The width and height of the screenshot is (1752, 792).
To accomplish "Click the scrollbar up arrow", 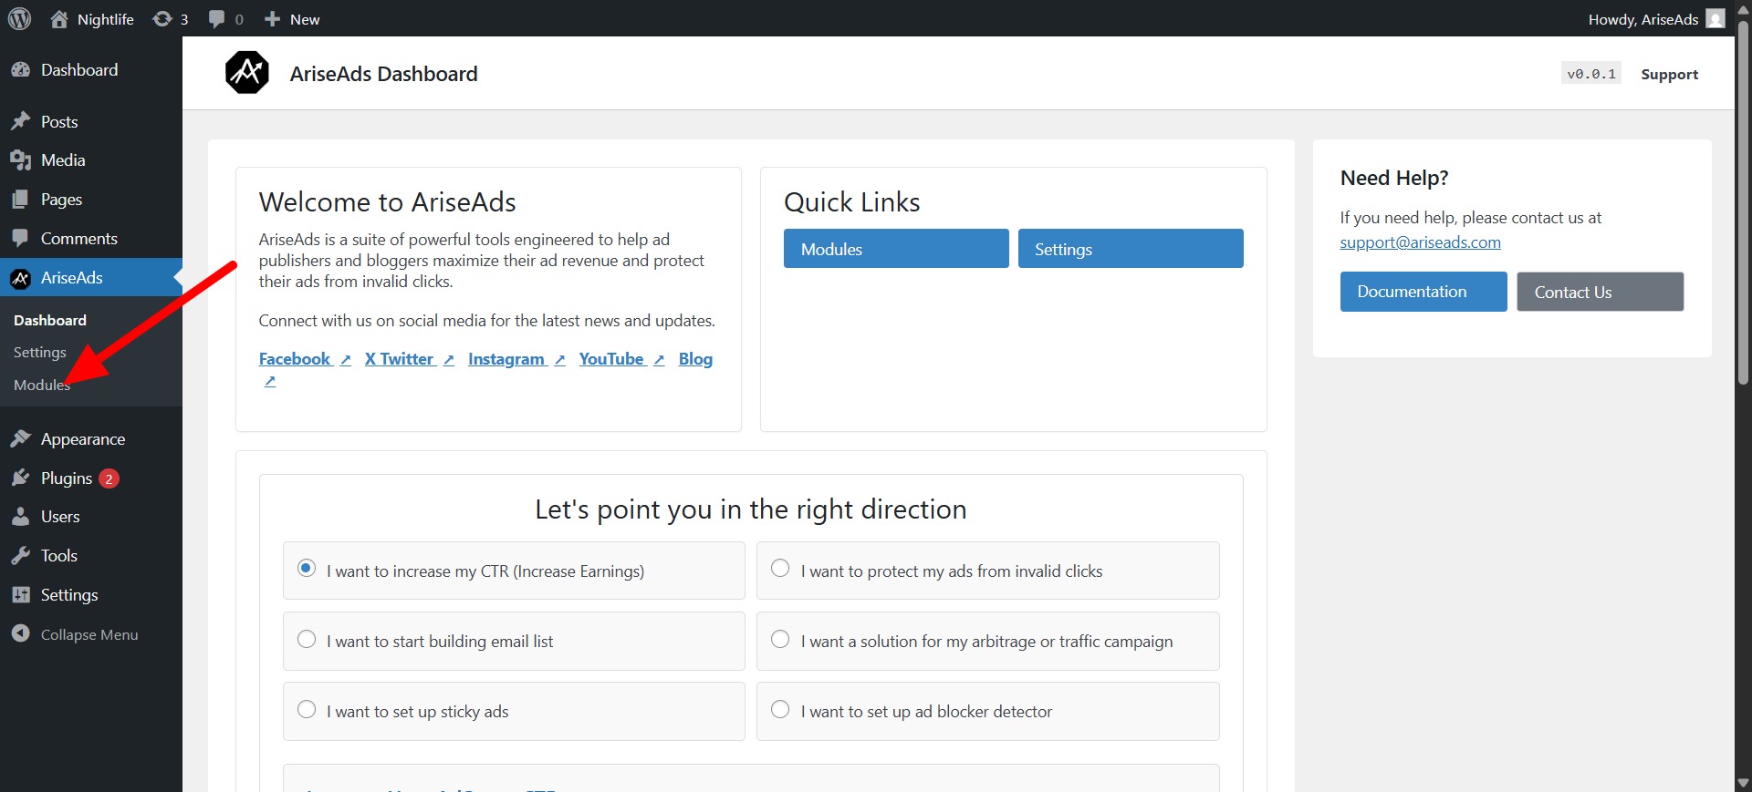I will (x=1743, y=8).
